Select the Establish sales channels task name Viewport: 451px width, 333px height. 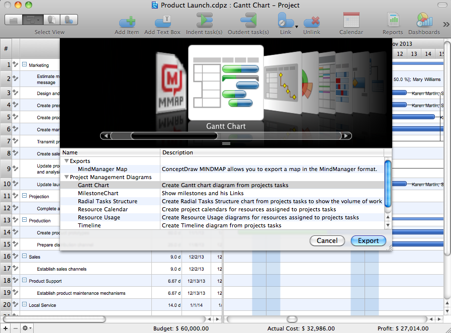pyautogui.click(x=61, y=269)
